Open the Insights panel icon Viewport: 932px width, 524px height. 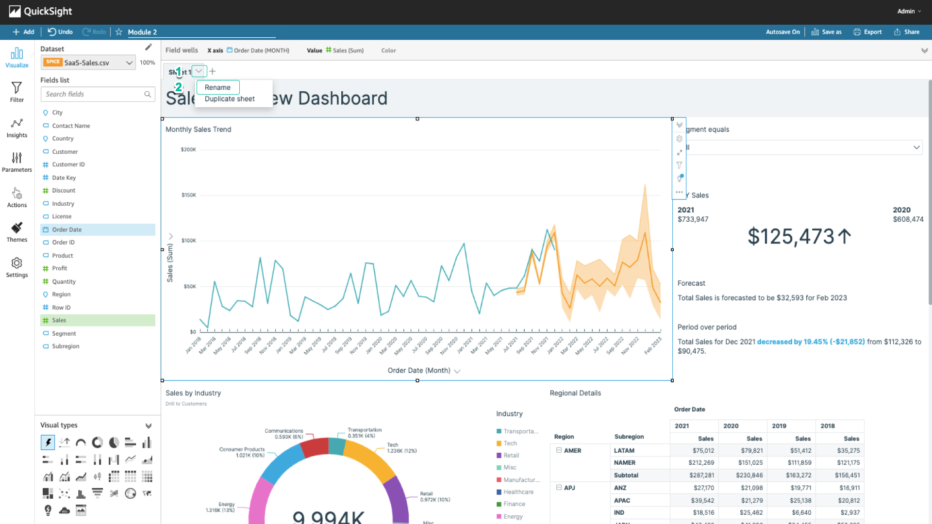(x=17, y=128)
